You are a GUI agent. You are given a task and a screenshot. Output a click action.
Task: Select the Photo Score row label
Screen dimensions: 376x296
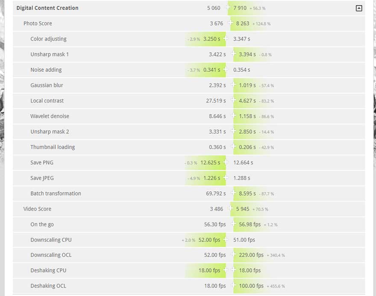38,23
